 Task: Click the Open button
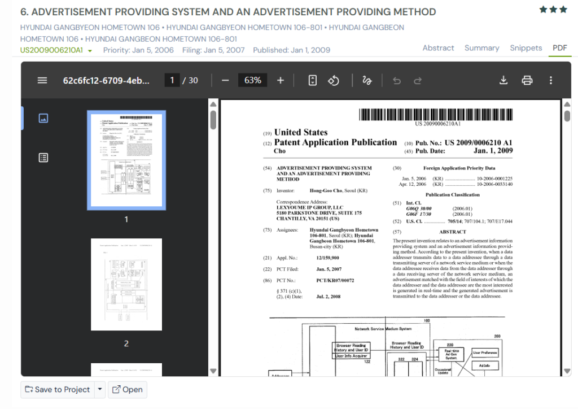pyautogui.click(x=127, y=389)
